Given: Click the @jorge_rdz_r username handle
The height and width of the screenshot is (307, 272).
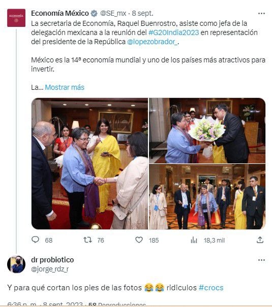Looking at the screenshot, I should pyautogui.click(x=50, y=269).
